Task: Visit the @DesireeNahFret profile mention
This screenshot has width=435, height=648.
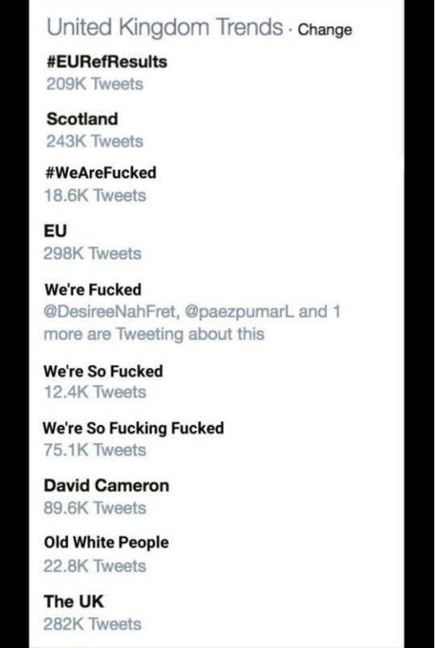Action: coord(111,311)
